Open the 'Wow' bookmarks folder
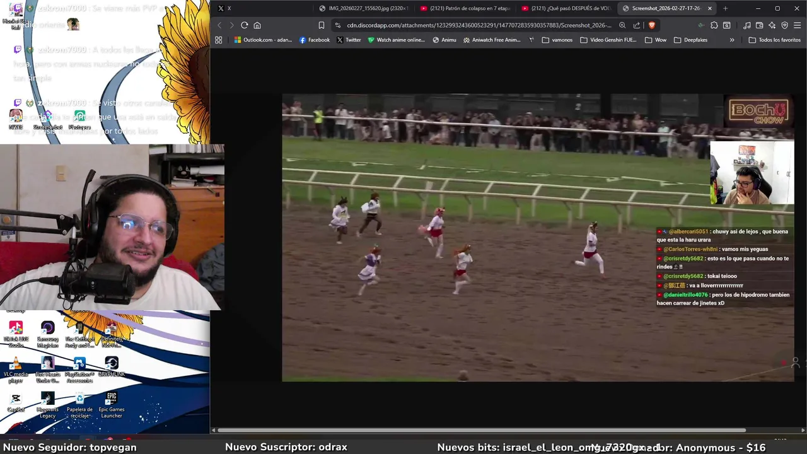The width and height of the screenshot is (807, 454). click(x=655, y=40)
